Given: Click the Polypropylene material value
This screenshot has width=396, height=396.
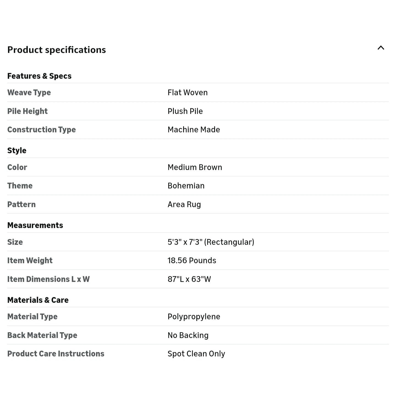Looking at the screenshot, I should (x=194, y=317).
